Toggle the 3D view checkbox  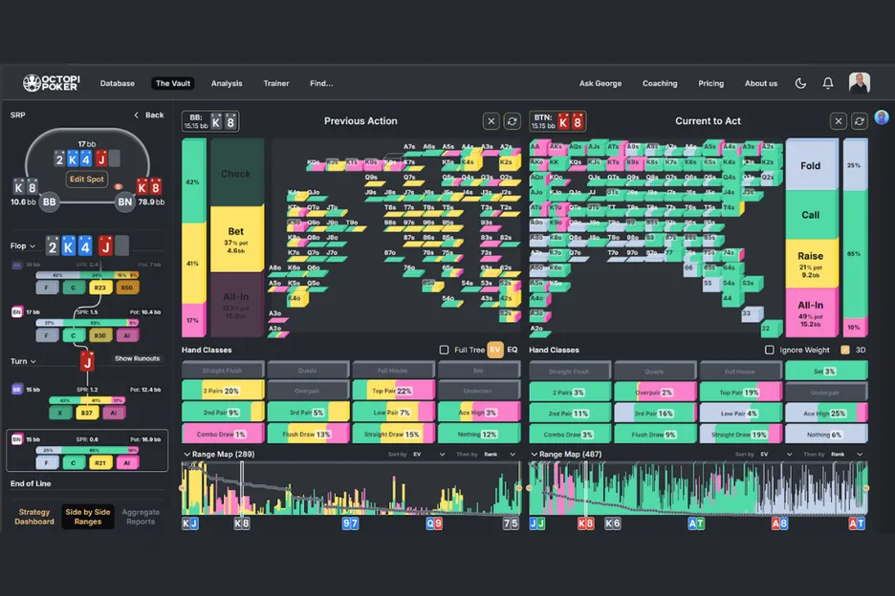[845, 351]
